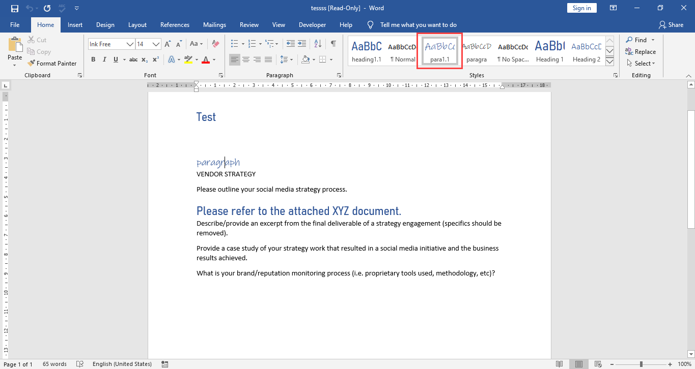Image resolution: width=695 pixels, height=369 pixels.
Task: Customize Quick Access Toolbar dropdown
Action: [76, 8]
